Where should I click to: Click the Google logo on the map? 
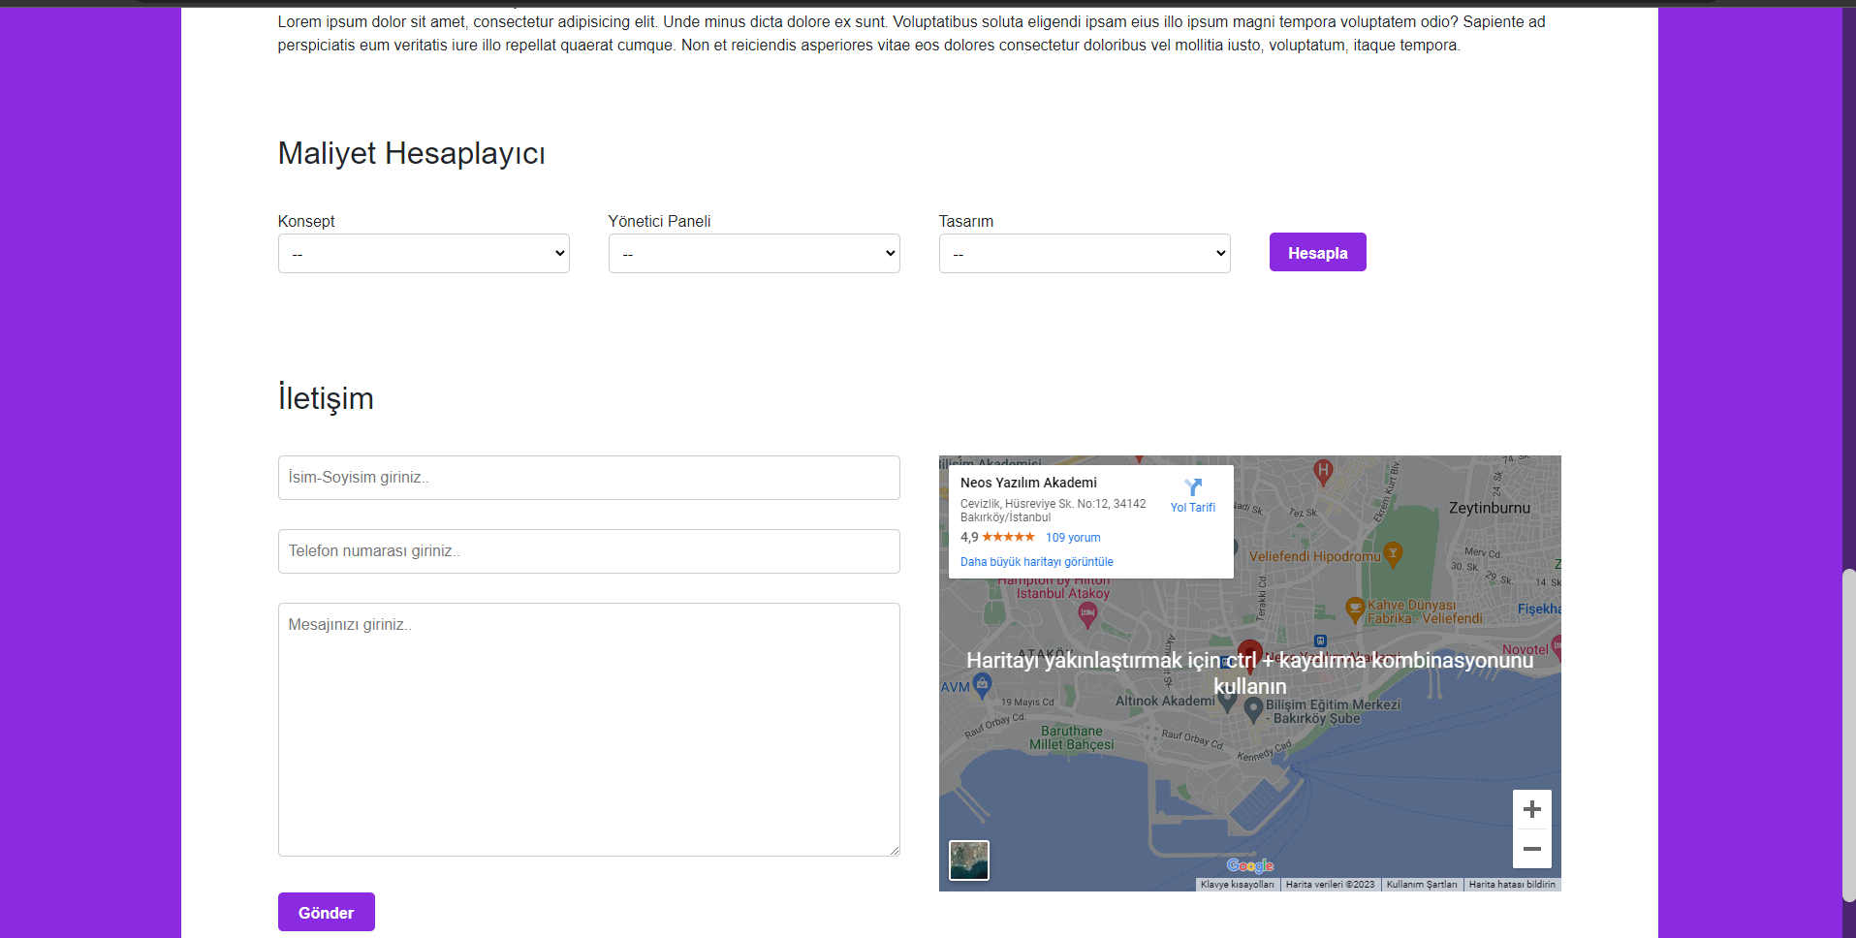(x=1250, y=865)
